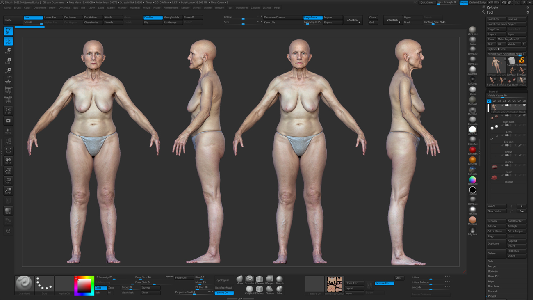Click the Divide button
Screen dimensions: 533x300
click(x=13, y=20)
